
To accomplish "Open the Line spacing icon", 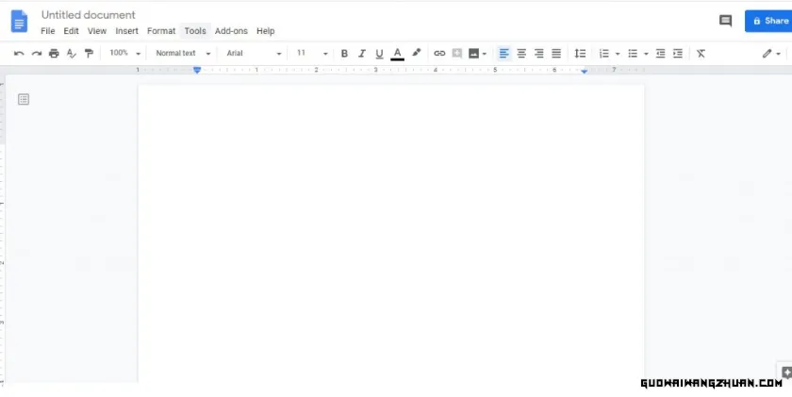I will pyautogui.click(x=580, y=54).
